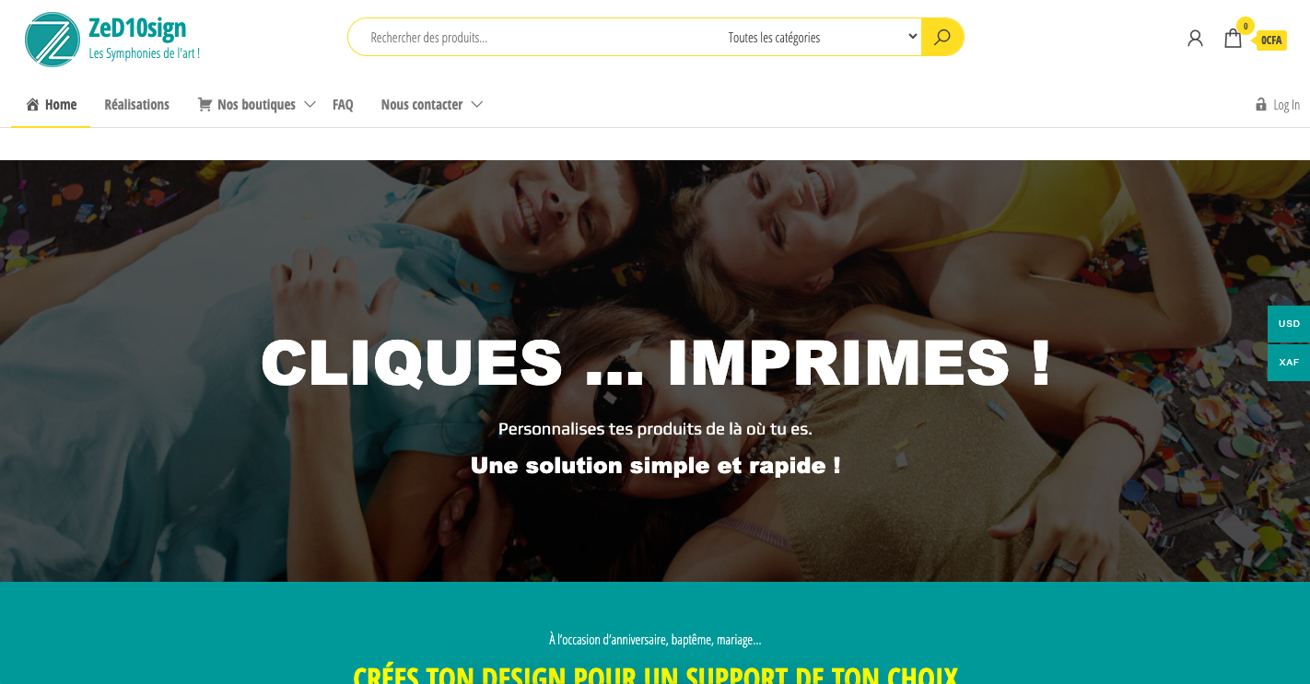Switch currency to USD
This screenshot has width=1310, height=684.
[1289, 323]
